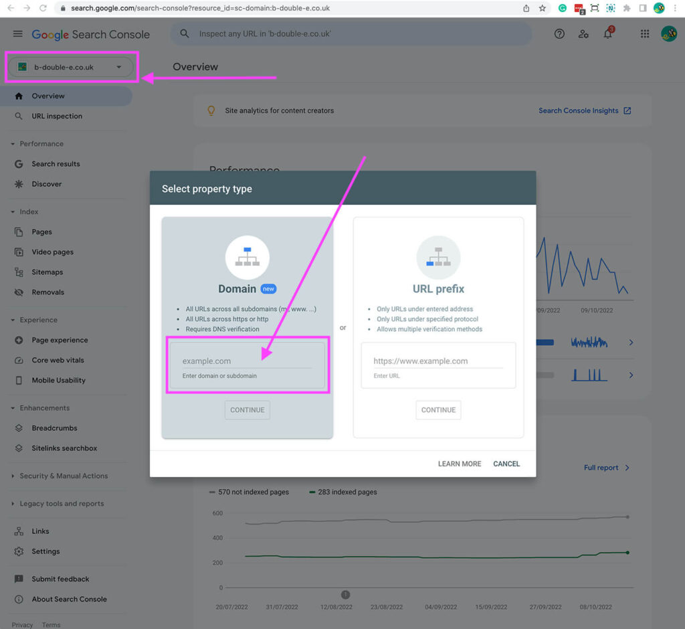
Task: Open the b-double-e.co.uk property dropdown
Action: click(x=71, y=67)
